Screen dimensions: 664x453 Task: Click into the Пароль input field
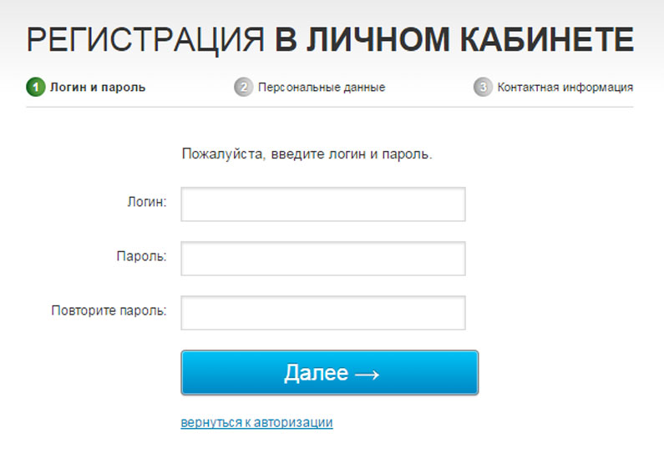pos(322,259)
